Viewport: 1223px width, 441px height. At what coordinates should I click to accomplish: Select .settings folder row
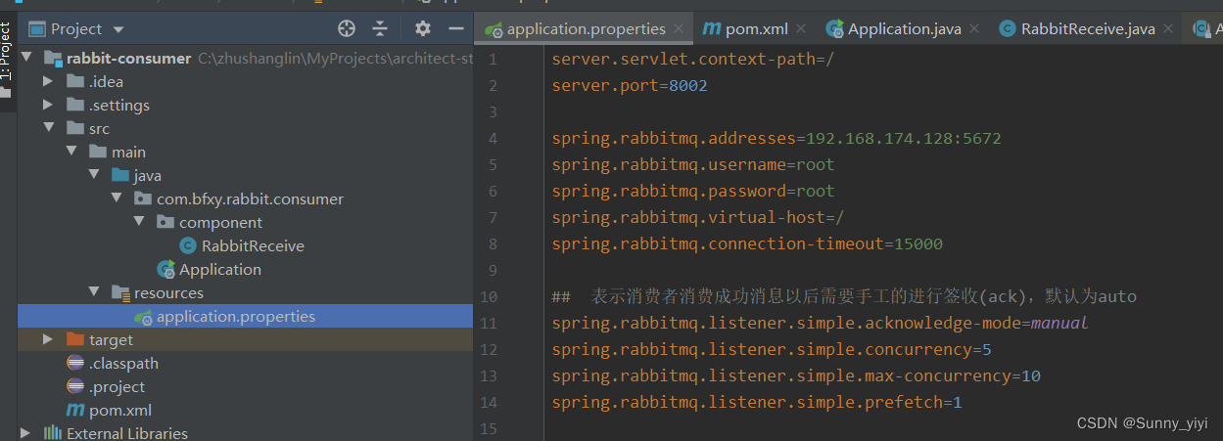pyautogui.click(x=245, y=105)
